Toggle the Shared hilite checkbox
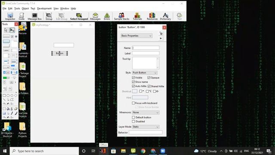The image size is (275, 155). tap(149, 86)
